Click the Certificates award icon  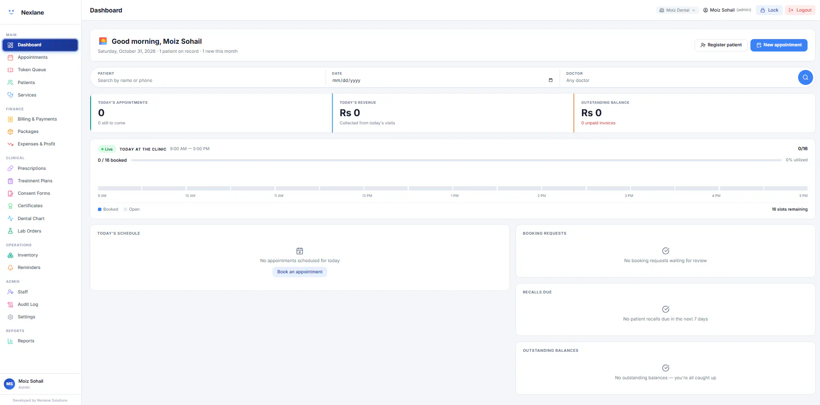10,206
